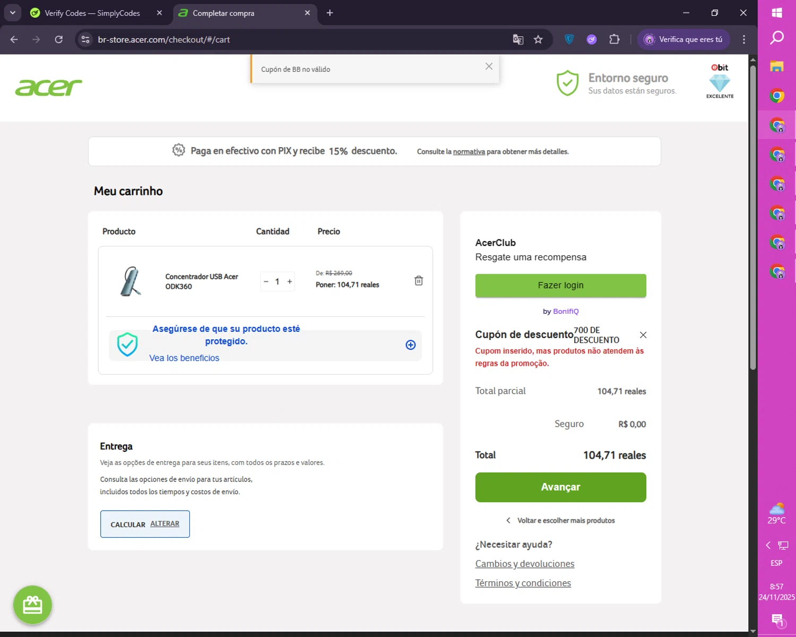Click the ALTERAR link in Entrega
Viewport: 796px width, 637px height.
[x=165, y=524]
